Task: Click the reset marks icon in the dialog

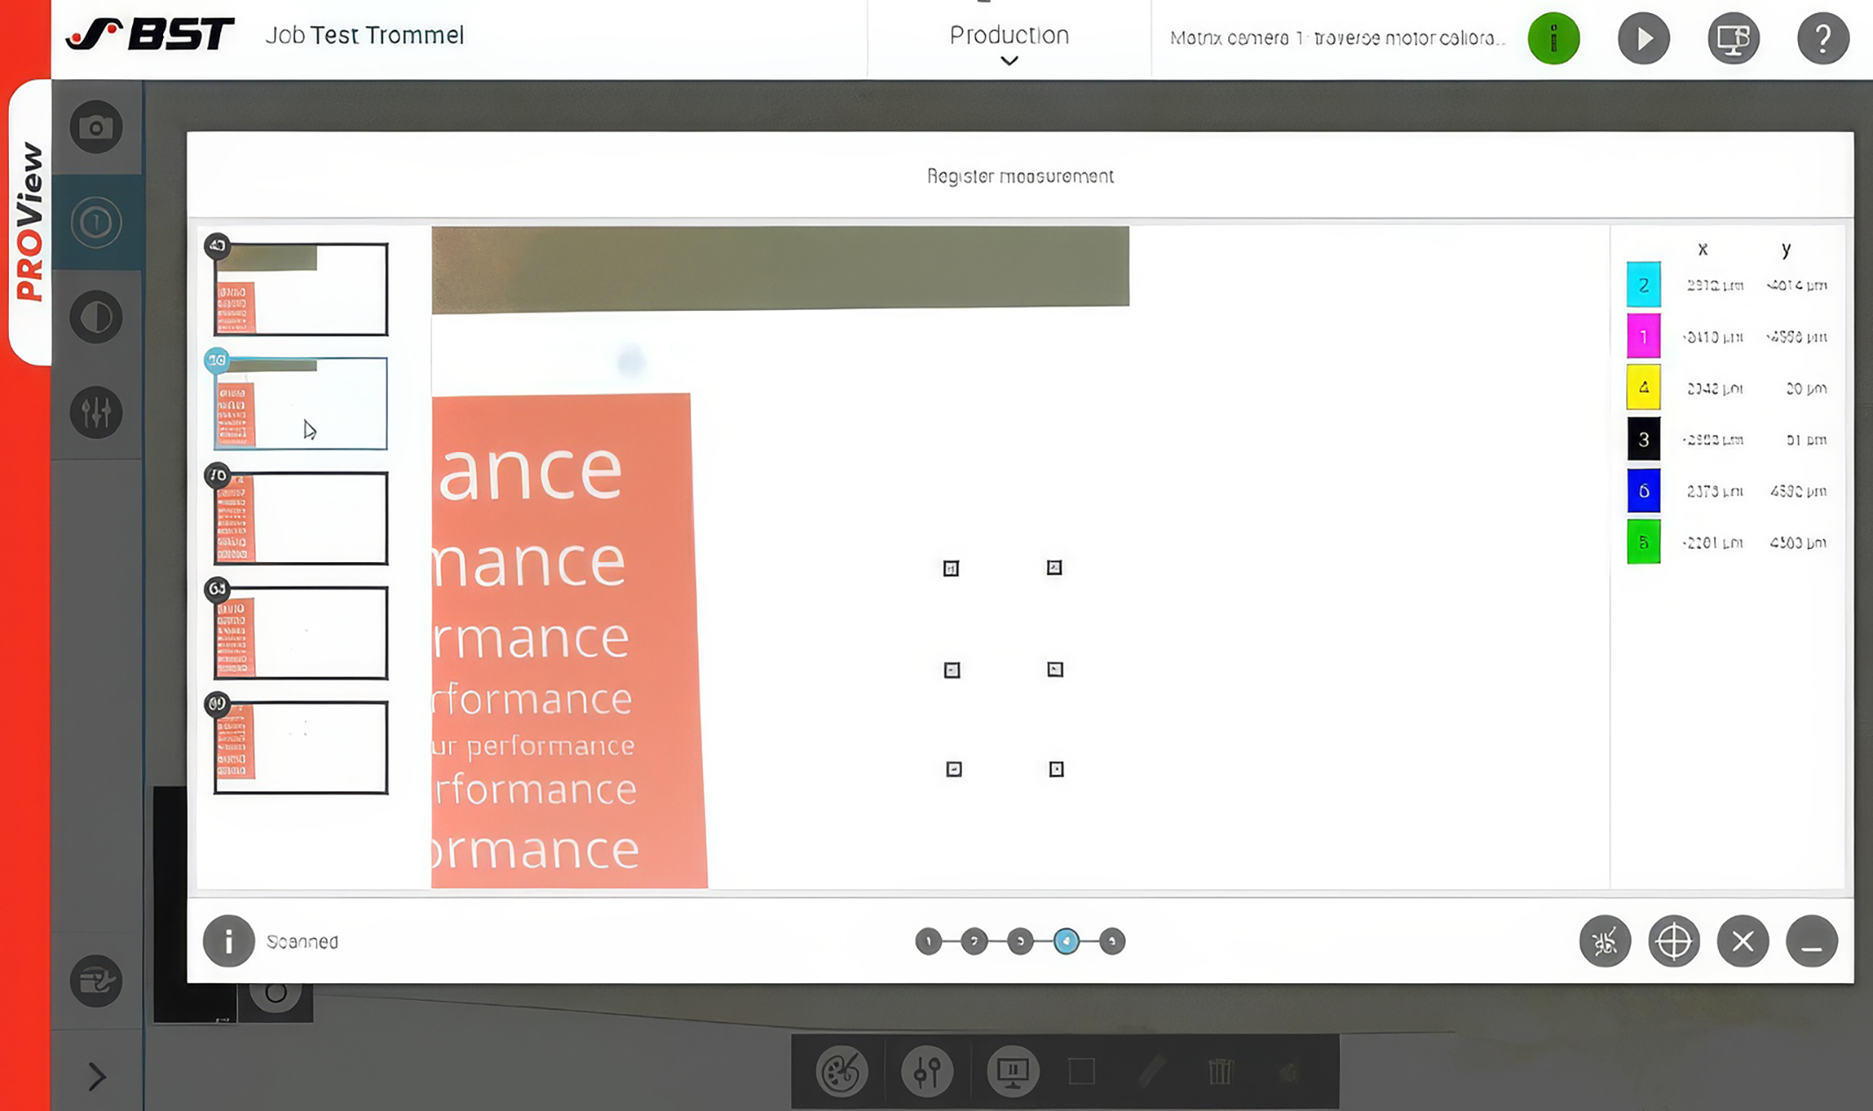Action: pyautogui.click(x=1605, y=941)
